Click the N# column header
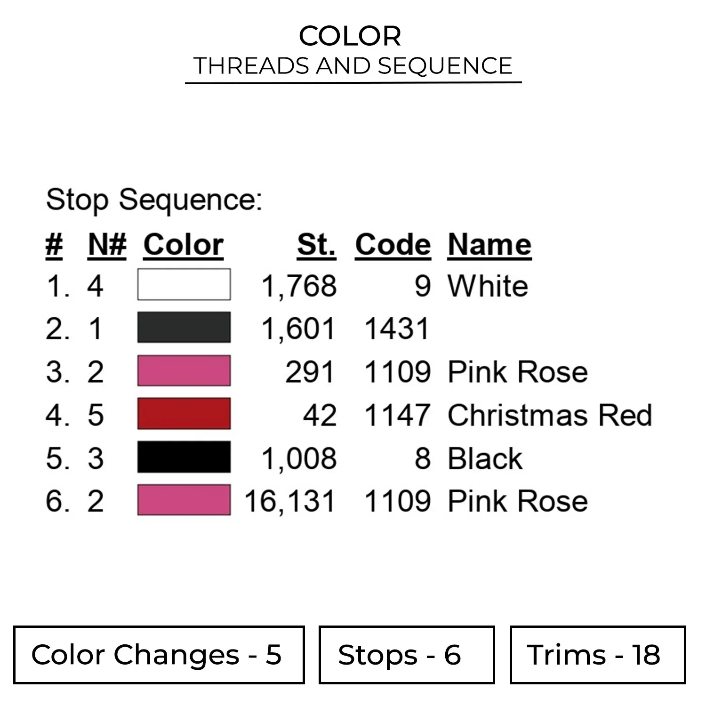Viewport: 706px width, 706px height. pos(107,245)
